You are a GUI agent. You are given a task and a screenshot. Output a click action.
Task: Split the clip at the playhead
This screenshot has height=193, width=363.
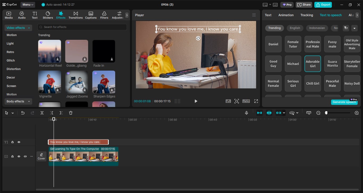coord(42,113)
